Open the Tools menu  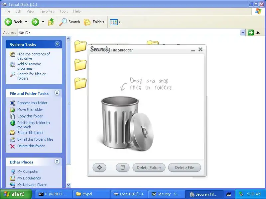(64, 11)
